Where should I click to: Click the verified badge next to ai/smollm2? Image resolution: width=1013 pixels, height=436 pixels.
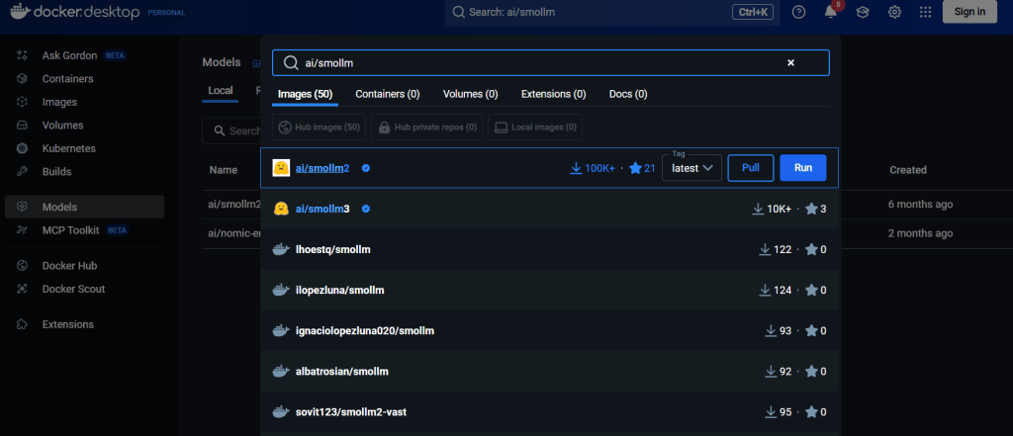click(x=366, y=168)
